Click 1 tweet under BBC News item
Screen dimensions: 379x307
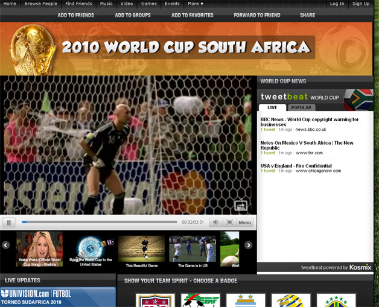tap(267, 130)
